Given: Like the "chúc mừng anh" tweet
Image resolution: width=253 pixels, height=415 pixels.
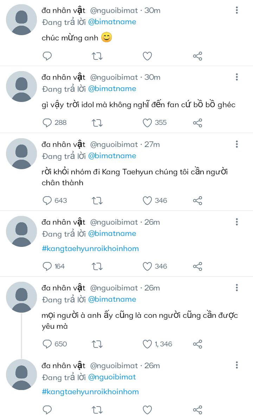Looking at the screenshot, I should (147, 56).
